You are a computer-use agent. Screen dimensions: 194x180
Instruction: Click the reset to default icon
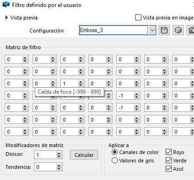pos(191,30)
